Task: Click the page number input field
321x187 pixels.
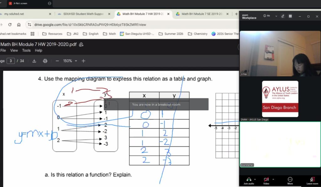Action: coord(11,61)
